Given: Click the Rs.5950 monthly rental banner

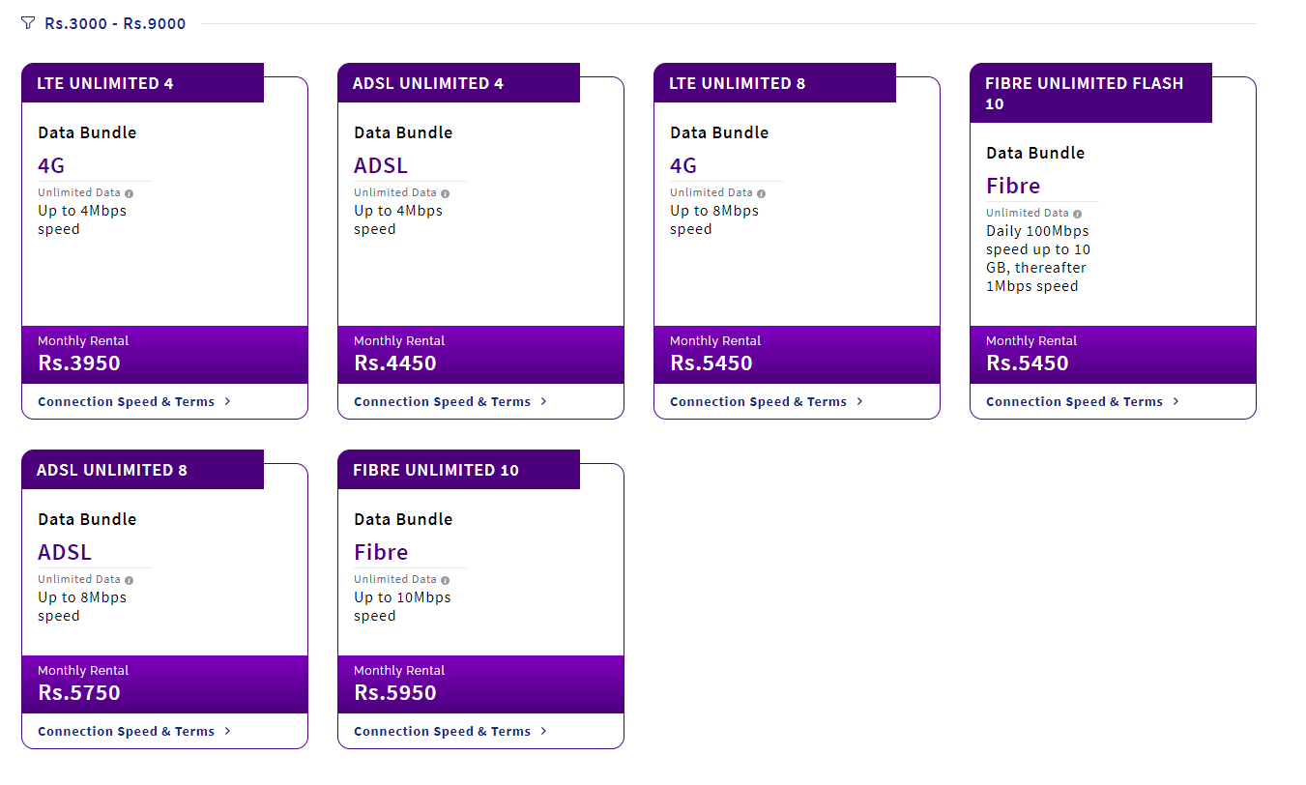Looking at the screenshot, I should tap(480, 684).
